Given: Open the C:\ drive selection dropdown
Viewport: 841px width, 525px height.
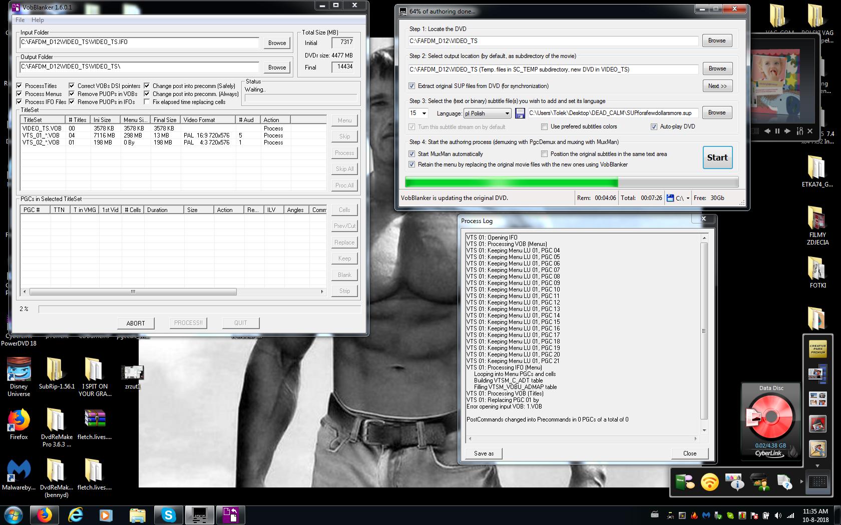Looking at the screenshot, I should click(x=688, y=198).
